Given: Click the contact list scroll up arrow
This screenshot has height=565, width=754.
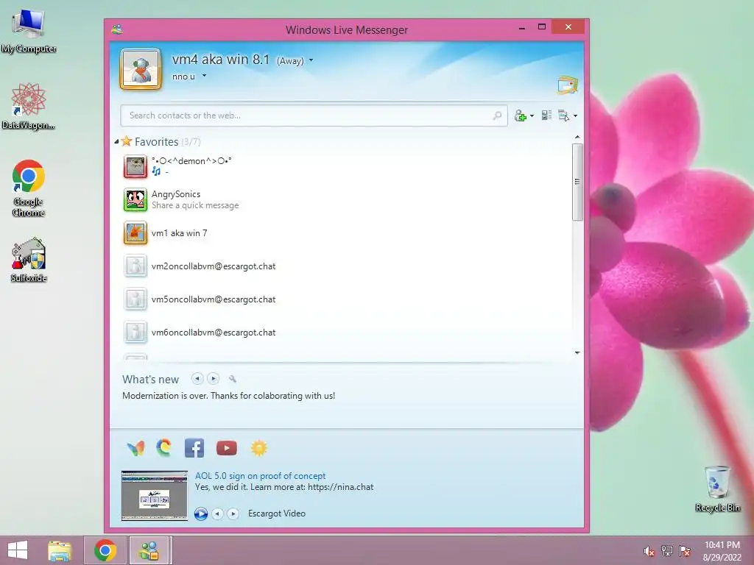Looking at the screenshot, I should coord(577,138).
